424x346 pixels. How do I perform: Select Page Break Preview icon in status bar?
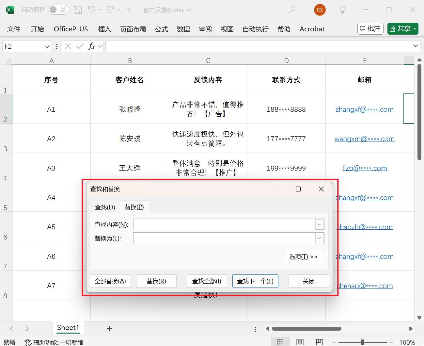[x=319, y=342]
